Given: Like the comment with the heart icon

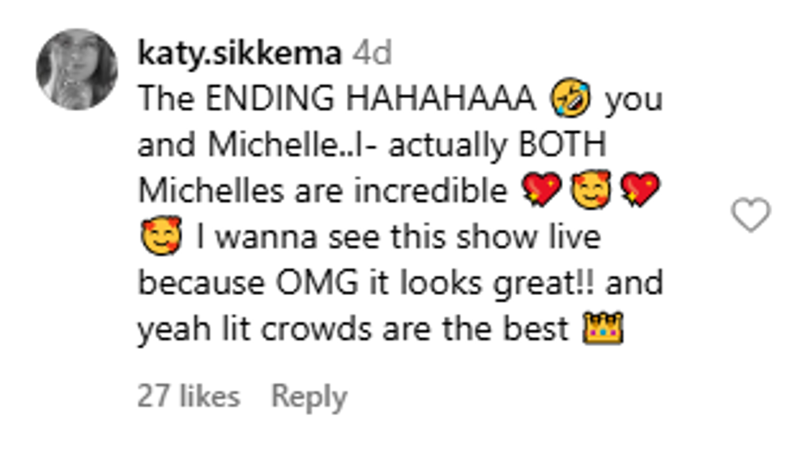Looking at the screenshot, I should coord(750,215).
